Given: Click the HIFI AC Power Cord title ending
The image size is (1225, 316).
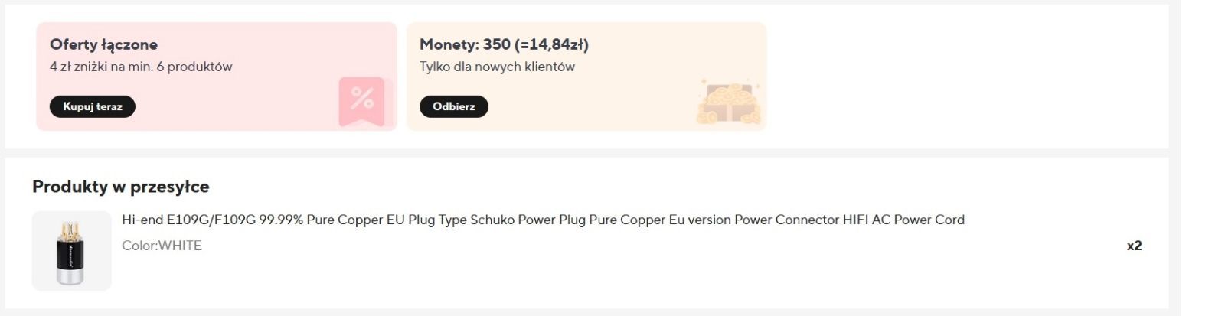Looking at the screenshot, I should [x=903, y=220].
